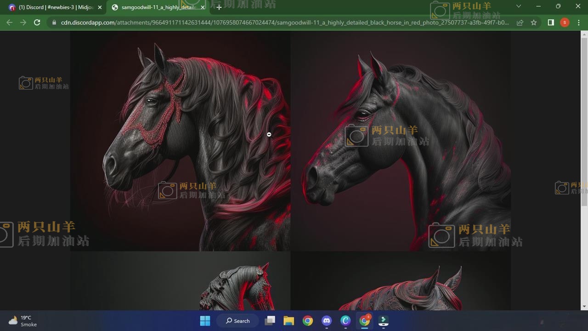Screen dimensions: 588x331
Task: Click the weather widget showing 19°C Smoke
Action: [23, 321]
